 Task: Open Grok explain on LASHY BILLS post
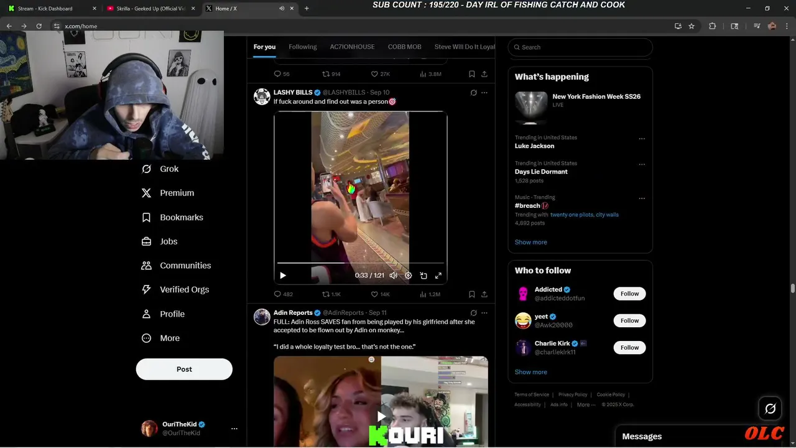pos(473,93)
